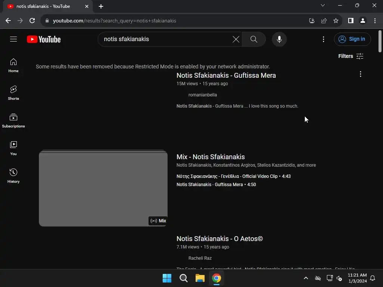383x287 pixels.
Task: Open the Mix - Notis Sfakianakis playlist title
Action: tap(211, 157)
